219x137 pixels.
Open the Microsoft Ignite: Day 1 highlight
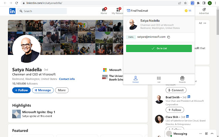click(x=39, y=112)
